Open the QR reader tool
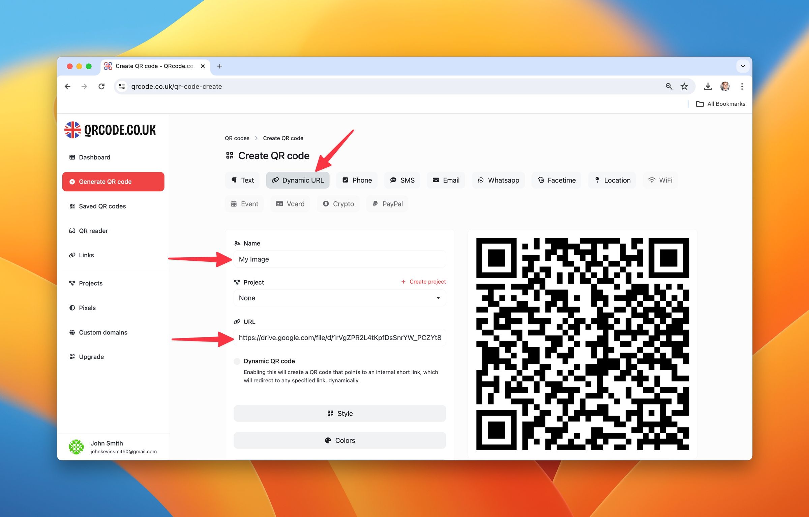The image size is (809, 517). coord(93,230)
